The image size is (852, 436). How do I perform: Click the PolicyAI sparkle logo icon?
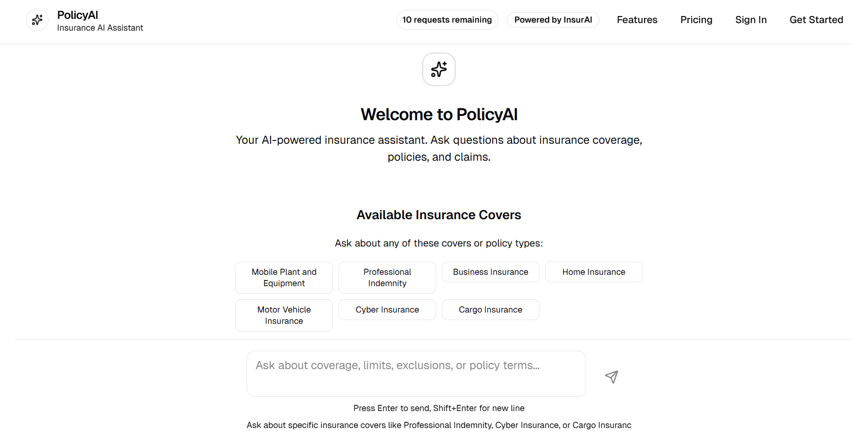pyautogui.click(x=37, y=20)
